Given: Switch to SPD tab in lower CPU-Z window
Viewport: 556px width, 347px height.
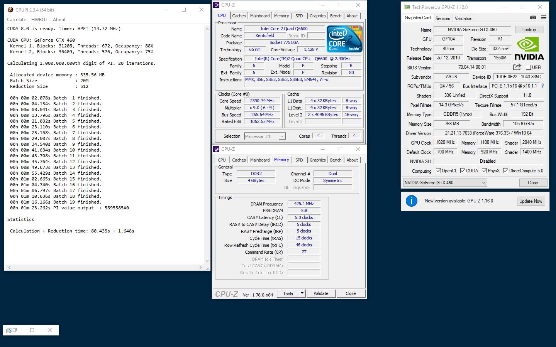Looking at the screenshot, I should (x=299, y=160).
